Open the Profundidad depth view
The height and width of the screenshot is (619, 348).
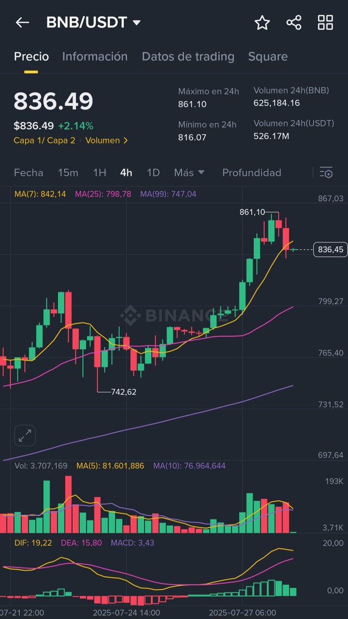(252, 173)
